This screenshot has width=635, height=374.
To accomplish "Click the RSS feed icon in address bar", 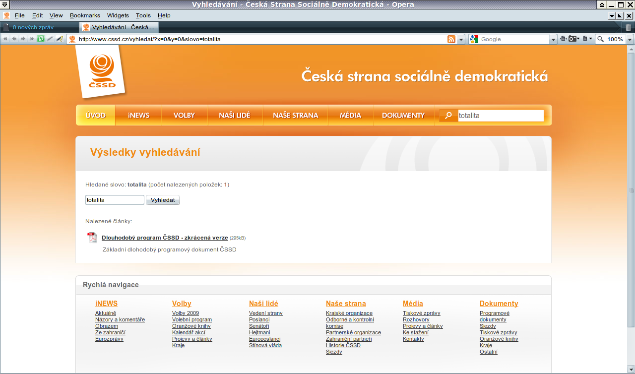I will (x=451, y=39).
